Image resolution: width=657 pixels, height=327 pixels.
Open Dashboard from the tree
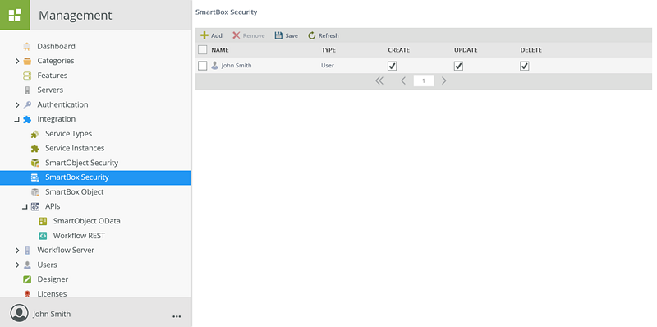point(56,46)
